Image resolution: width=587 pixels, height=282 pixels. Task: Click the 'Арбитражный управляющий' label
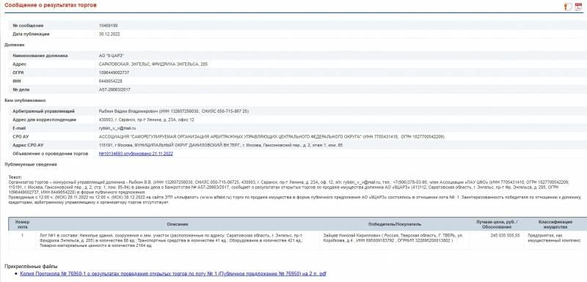(x=43, y=111)
